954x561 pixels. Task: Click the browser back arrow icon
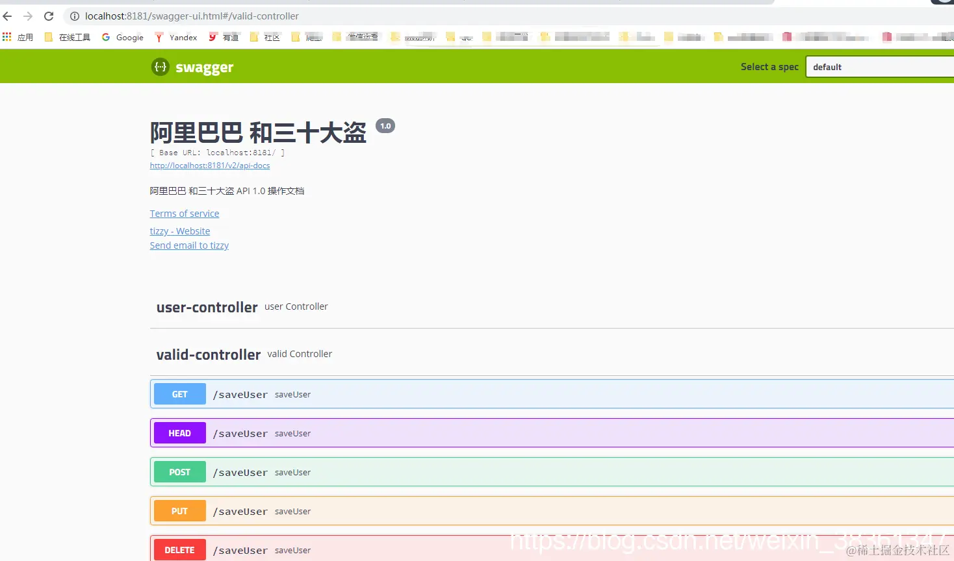pyautogui.click(x=7, y=16)
